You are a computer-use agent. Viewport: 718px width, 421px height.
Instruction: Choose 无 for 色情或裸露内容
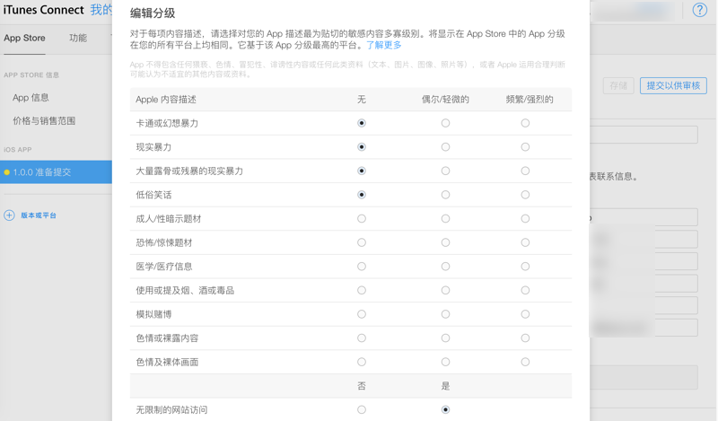click(362, 338)
